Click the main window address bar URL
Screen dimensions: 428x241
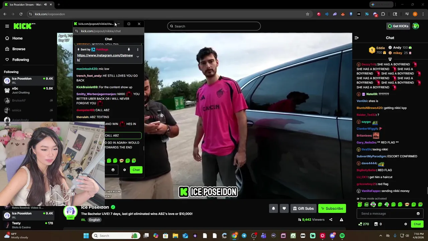(x=50, y=14)
